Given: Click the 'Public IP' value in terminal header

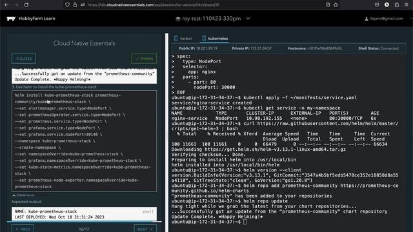Looking at the screenshot, I should tap(206, 48).
